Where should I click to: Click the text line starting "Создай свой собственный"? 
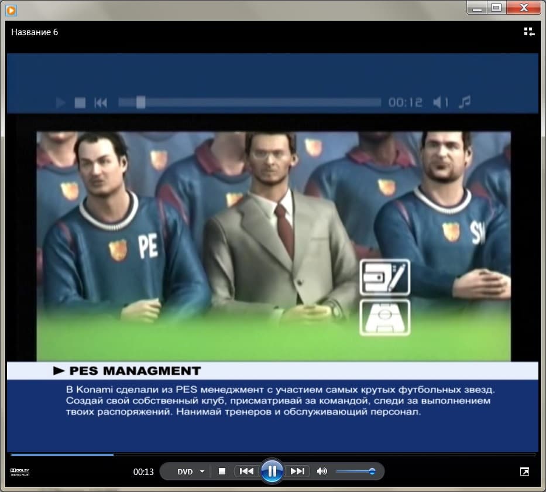point(278,401)
